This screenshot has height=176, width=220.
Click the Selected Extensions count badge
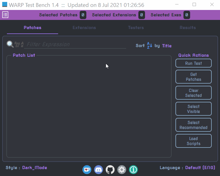tap(142, 15)
